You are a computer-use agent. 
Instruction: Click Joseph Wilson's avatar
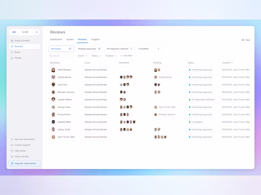(53, 100)
